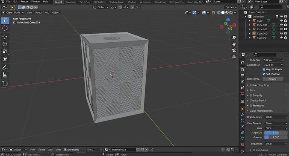Viewport: 289px width, 156px height.
Task: Click the Blender logo icon
Action: (3, 2)
